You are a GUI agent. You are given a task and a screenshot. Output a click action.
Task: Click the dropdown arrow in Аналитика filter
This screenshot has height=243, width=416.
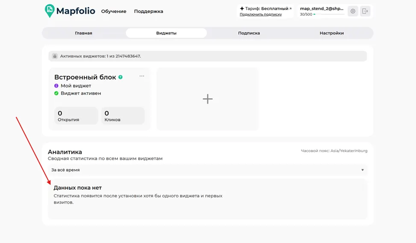[363, 170]
